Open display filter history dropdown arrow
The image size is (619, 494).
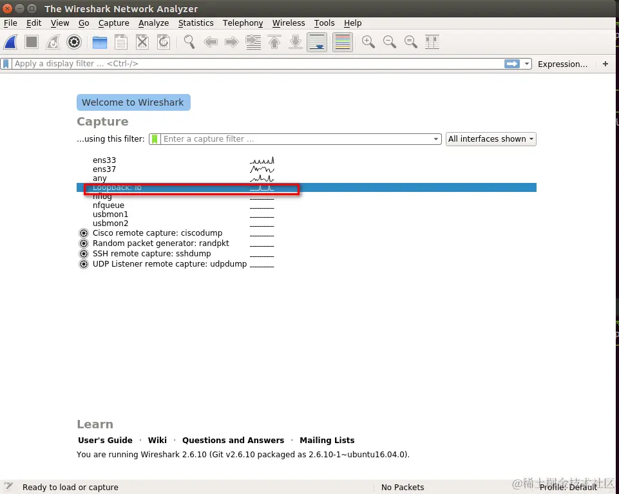click(527, 64)
